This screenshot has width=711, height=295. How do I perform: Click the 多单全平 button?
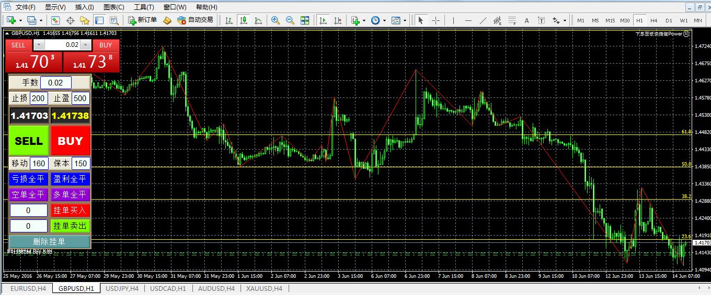coord(71,194)
